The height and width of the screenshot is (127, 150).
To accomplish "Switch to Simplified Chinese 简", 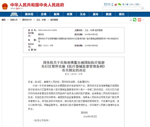I will [123, 4].
